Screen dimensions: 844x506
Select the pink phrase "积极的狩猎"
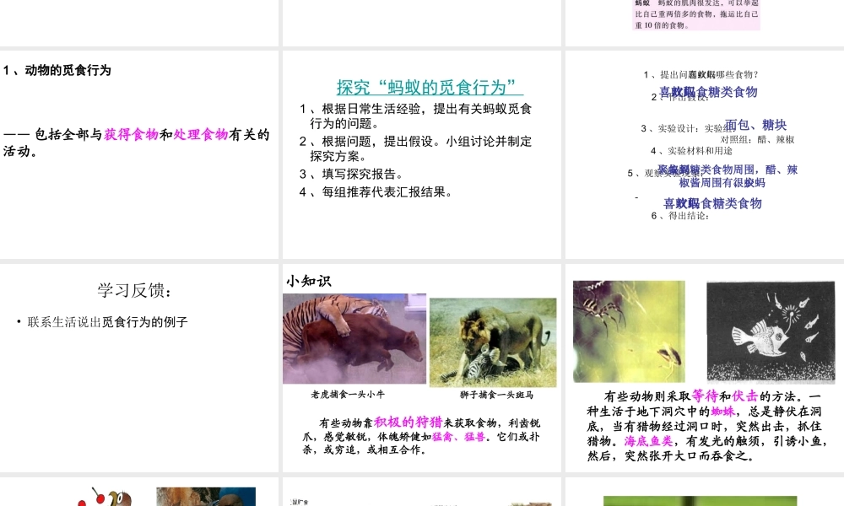coord(408,423)
